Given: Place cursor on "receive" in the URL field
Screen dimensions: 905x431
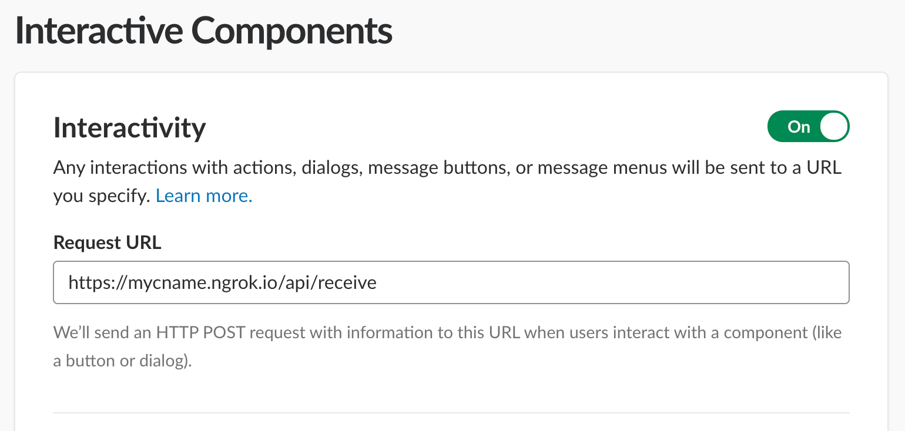Looking at the screenshot, I should (x=350, y=283).
